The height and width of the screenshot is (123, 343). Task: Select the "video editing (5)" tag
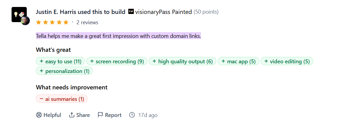coord(287,62)
